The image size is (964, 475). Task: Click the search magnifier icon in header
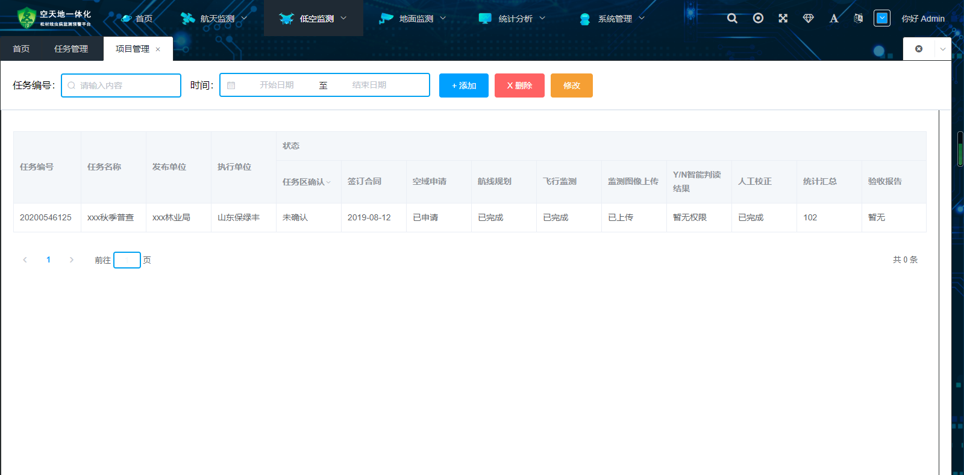[732, 19]
